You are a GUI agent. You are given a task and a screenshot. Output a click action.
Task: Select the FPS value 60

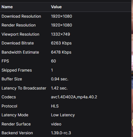pyautogui.click(x=54, y=61)
